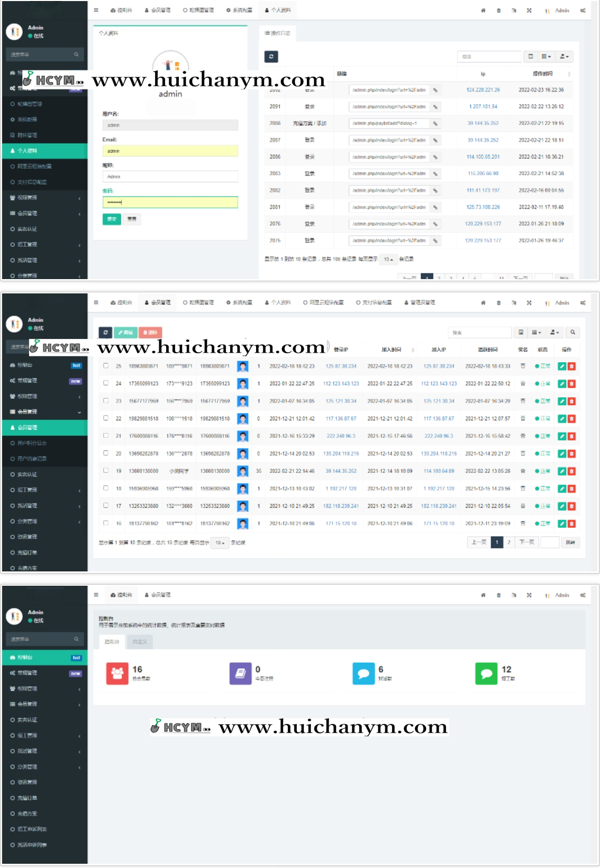Click the delete icon for member ID 25
Viewport: 600px width, 868px height.
tap(571, 366)
